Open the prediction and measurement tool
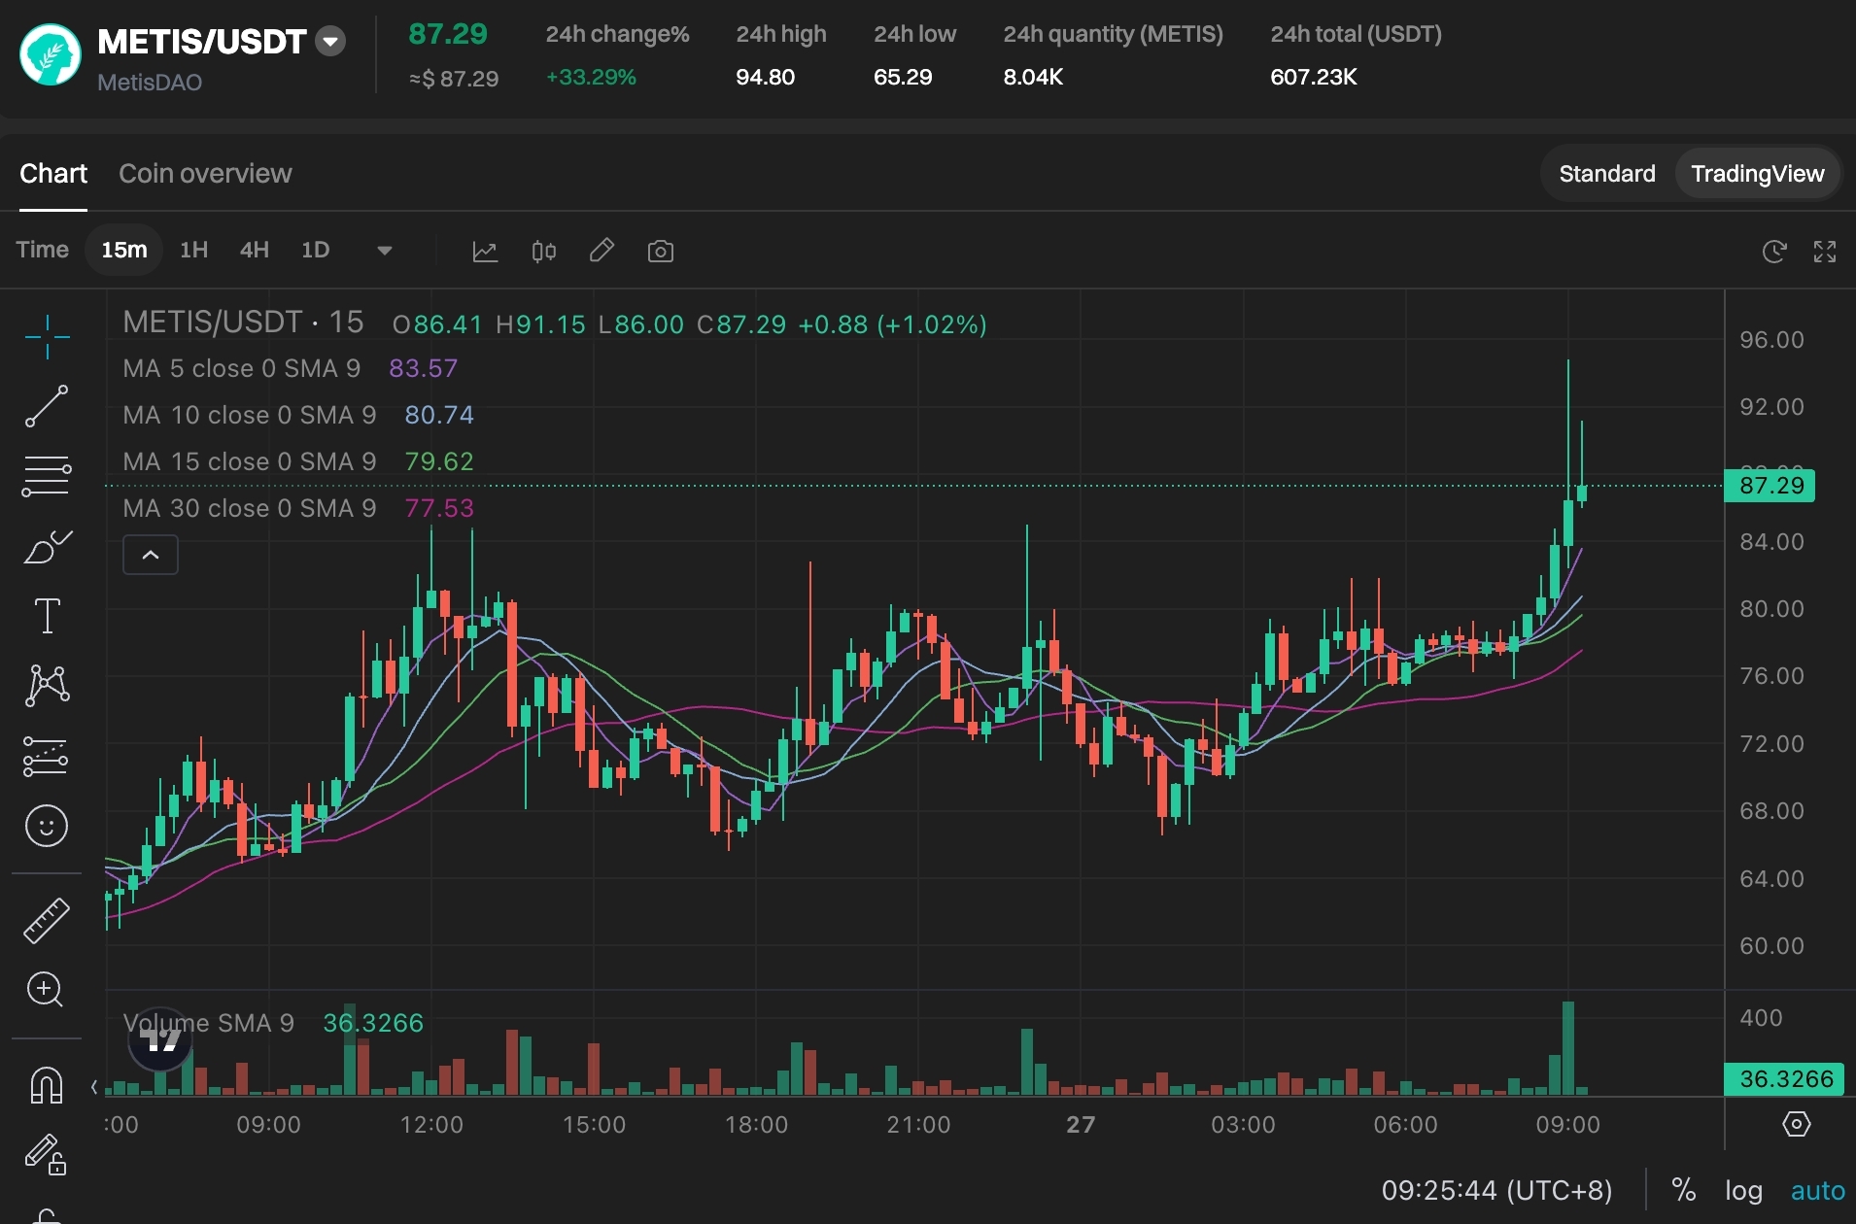Screen dimensions: 1856x1224 (46, 756)
